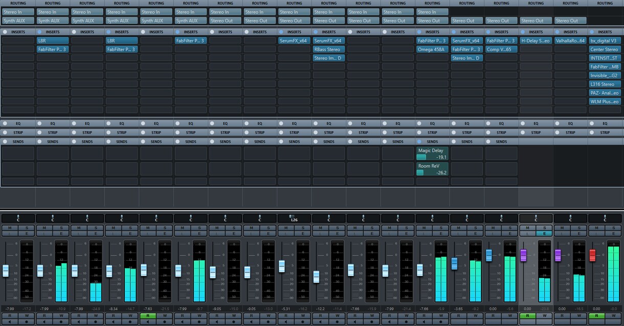Solo the channel panned L26
This screenshot has height=326, width=624.
pyautogui.click(x=303, y=228)
